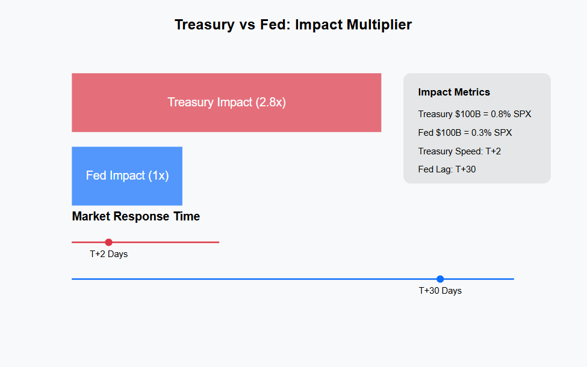This screenshot has height=367, width=587.
Task: Click the T+30 Days label
Action: point(440,291)
